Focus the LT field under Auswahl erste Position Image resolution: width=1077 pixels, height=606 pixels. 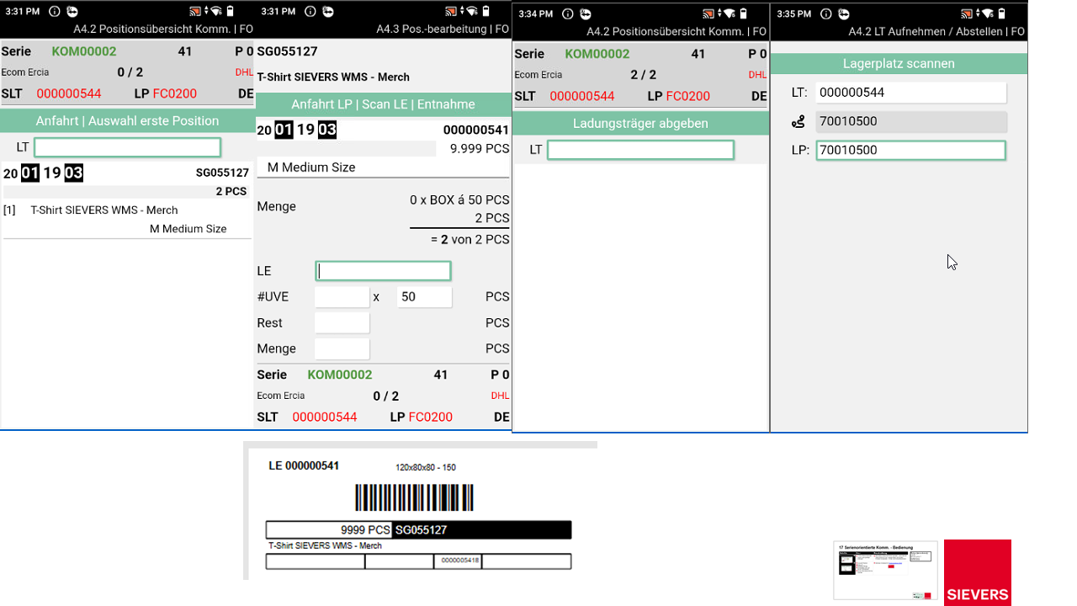(x=128, y=147)
